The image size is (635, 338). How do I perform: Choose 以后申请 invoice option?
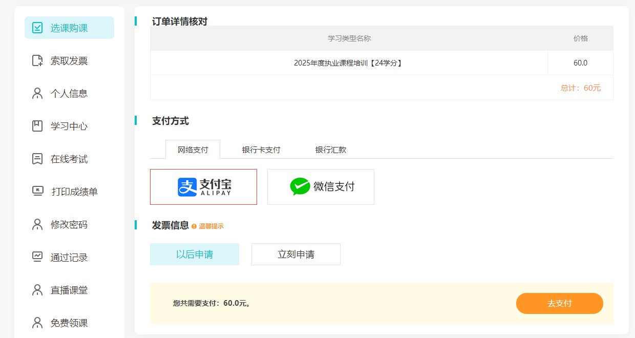(194, 254)
